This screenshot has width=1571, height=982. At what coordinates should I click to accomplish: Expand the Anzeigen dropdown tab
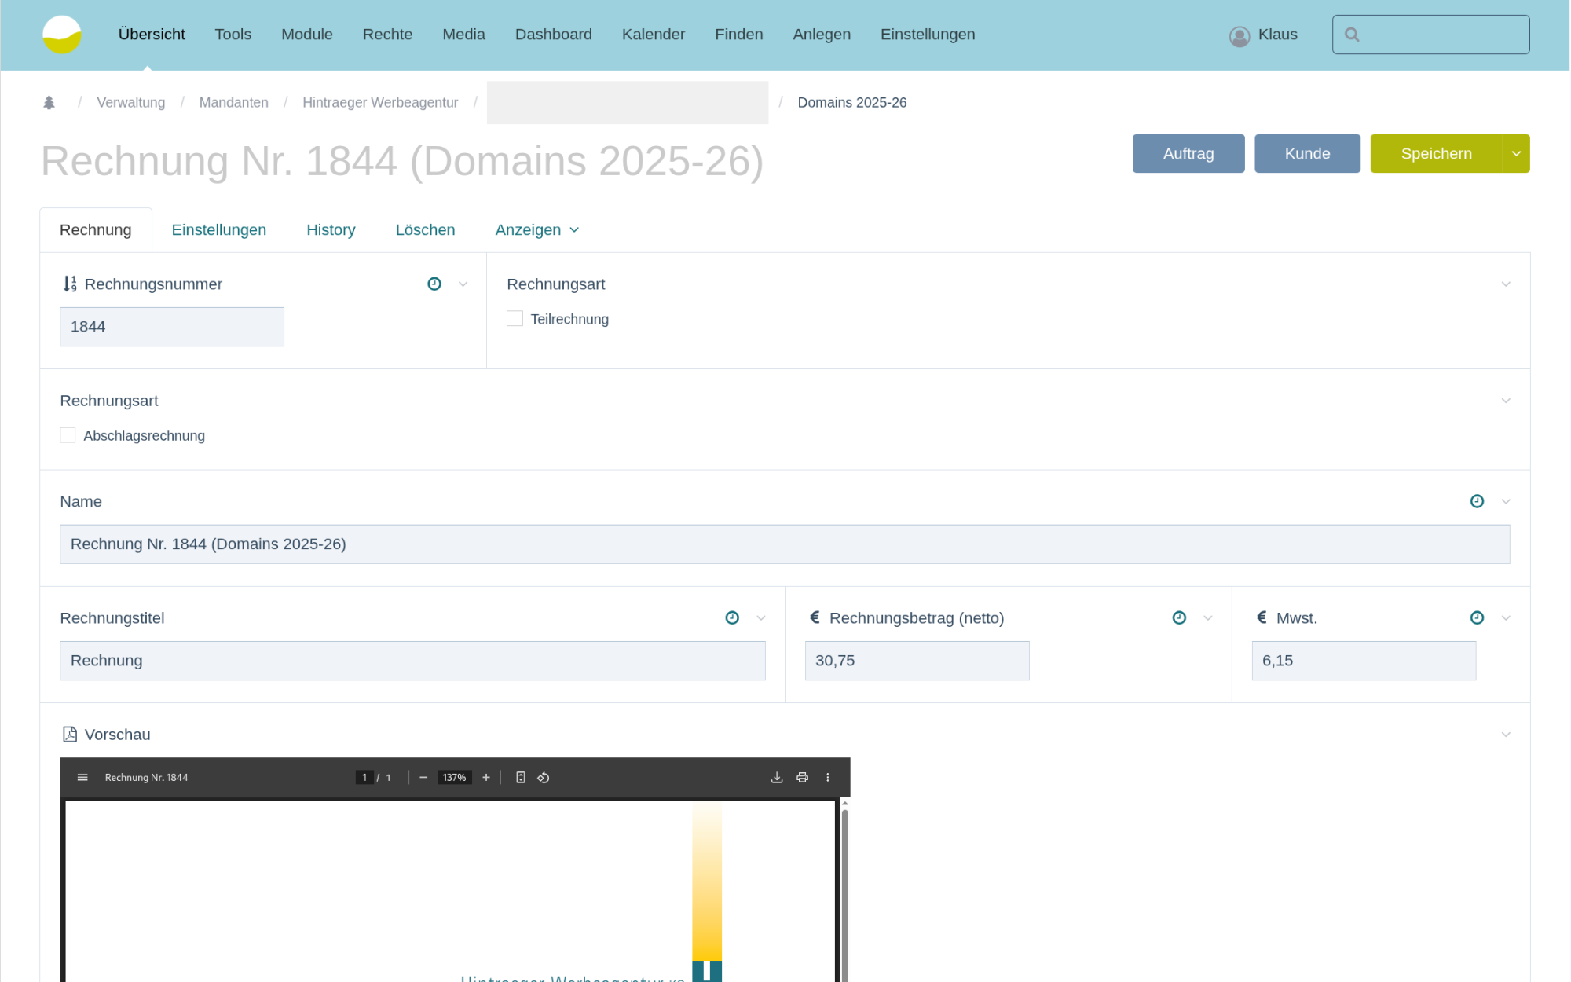tap(537, 230)
